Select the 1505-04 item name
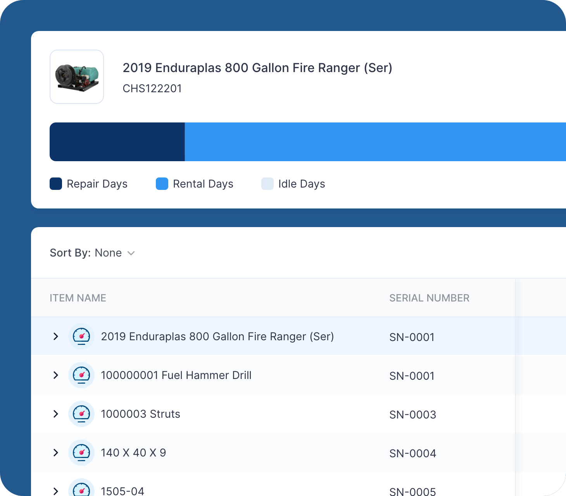The image size is (566, 496). click(x=123, y=491)
